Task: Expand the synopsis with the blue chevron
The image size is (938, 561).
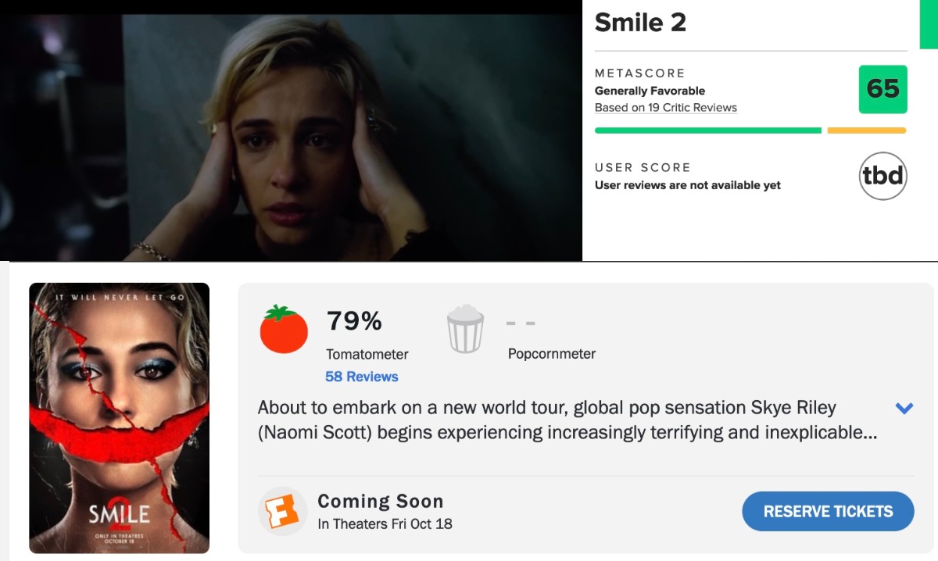Action: (904, 408)
